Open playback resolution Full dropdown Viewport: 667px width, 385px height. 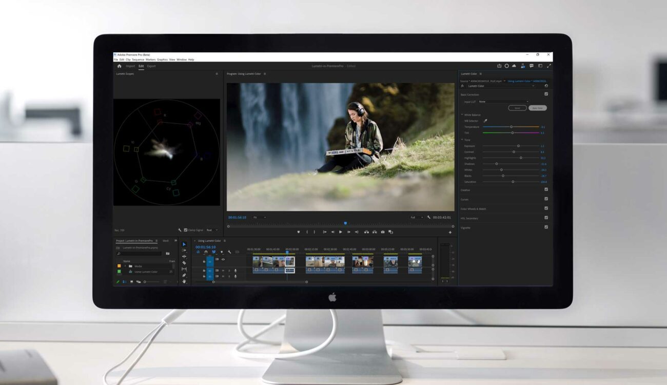pos(417,218)
